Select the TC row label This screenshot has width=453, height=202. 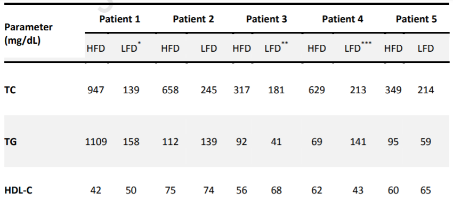click(10, 90)
